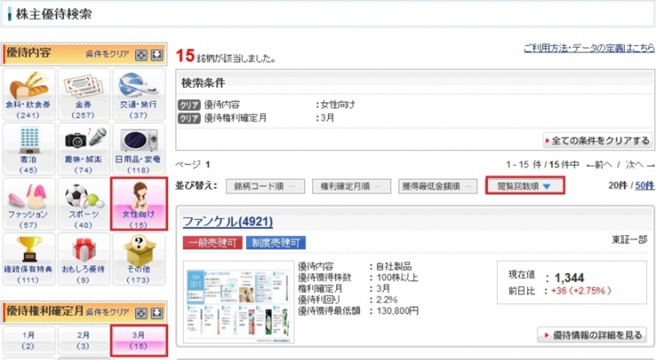This screenshot has width=656, height=360.
Task: Select the 継続保有特典 trophy category
Action: point(28,259)
